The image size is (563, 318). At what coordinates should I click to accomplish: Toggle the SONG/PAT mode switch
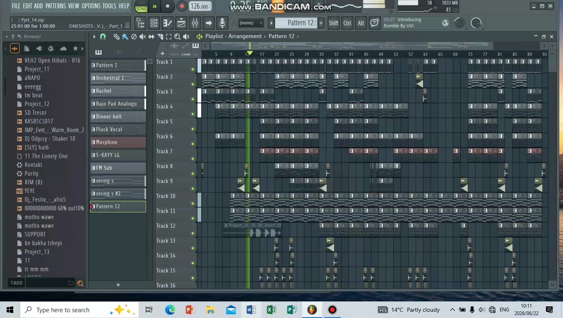[141, 6]
